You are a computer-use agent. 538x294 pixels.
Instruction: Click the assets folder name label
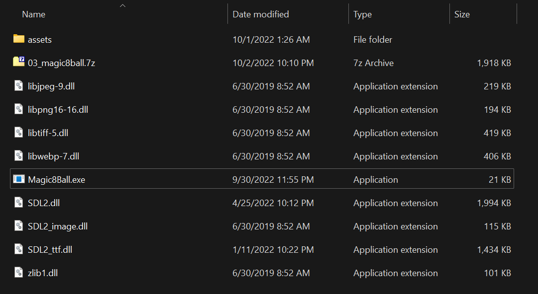(39, 39)
